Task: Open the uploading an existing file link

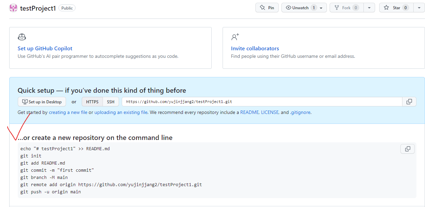Action: (121, 112)
